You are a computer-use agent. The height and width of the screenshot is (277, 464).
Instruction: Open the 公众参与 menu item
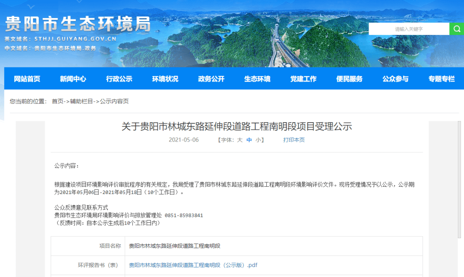(396, 79)
